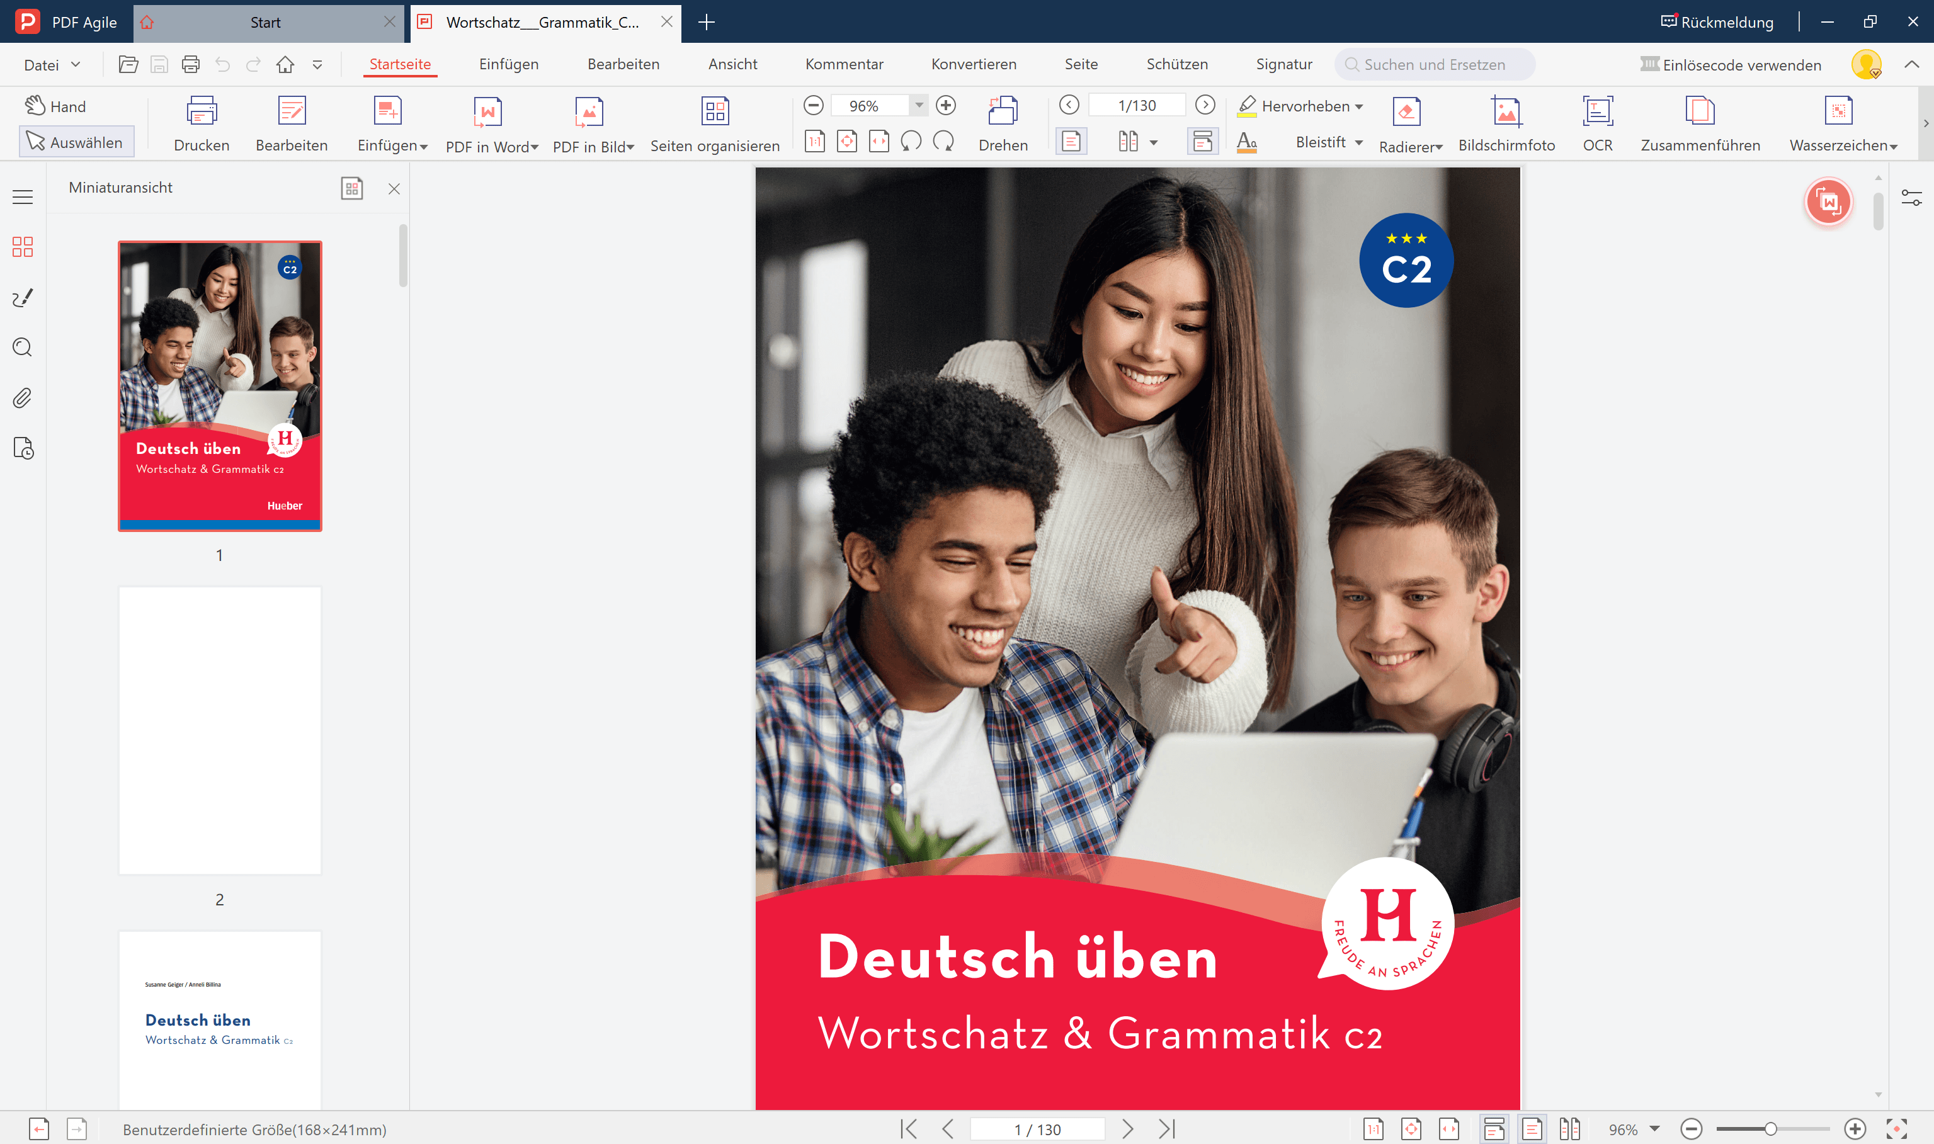Image resolution: width=1934 pixels, height=1144 pixels.
Task: Jump to first page in status bar
Action: (909, 1130)
